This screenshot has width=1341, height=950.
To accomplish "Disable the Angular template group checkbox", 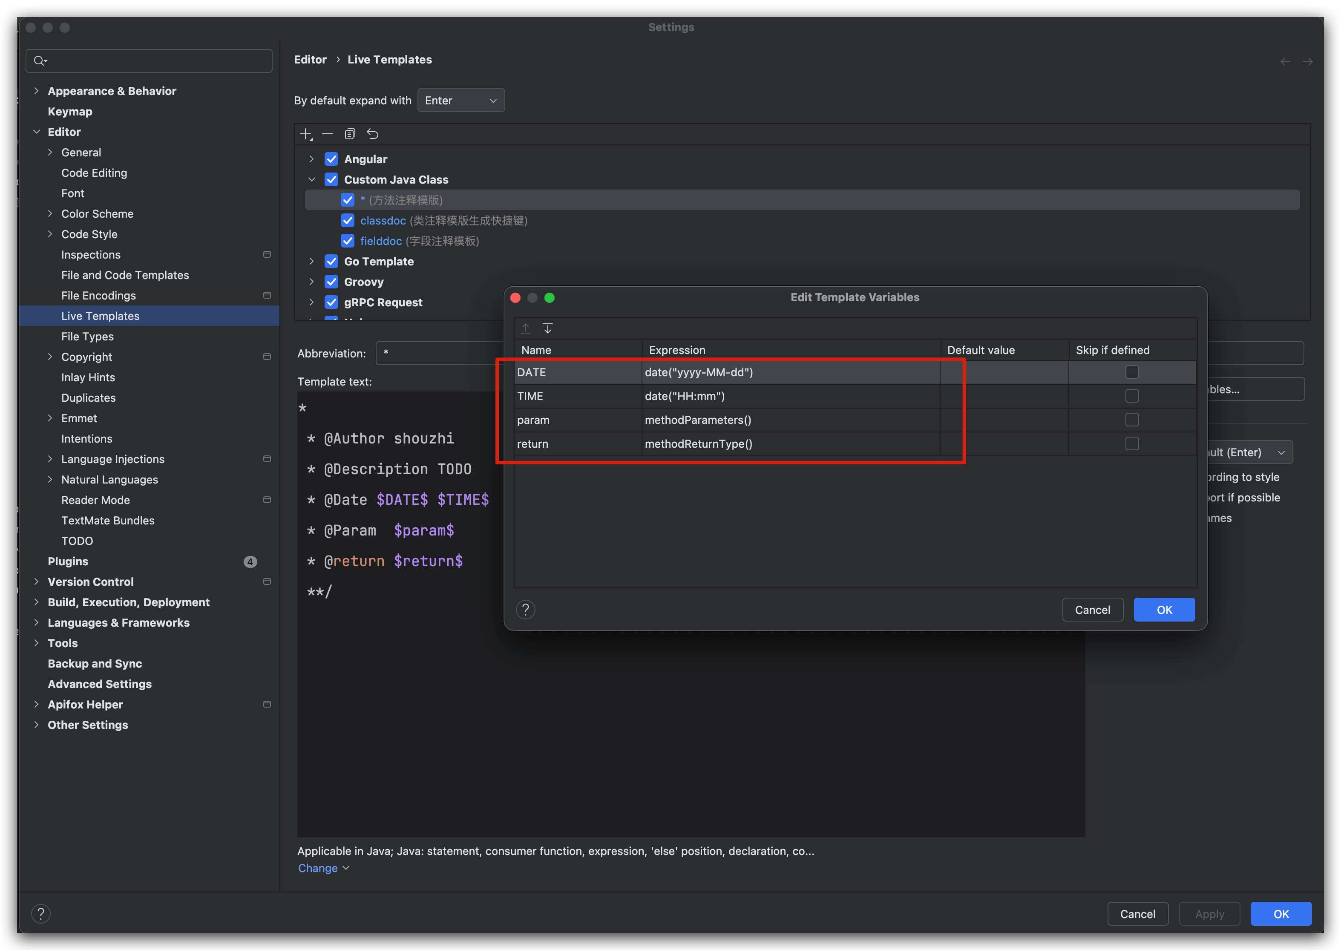I will 331,159.
